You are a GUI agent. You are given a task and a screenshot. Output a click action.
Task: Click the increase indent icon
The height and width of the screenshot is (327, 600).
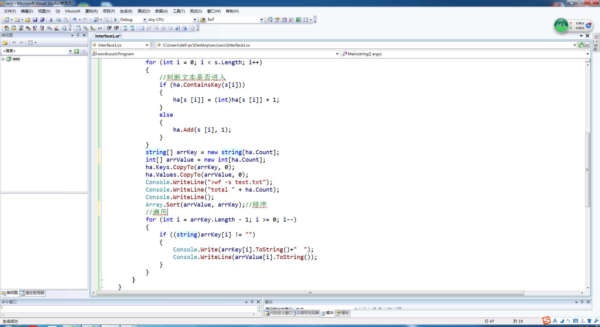(x=116, y=28)
